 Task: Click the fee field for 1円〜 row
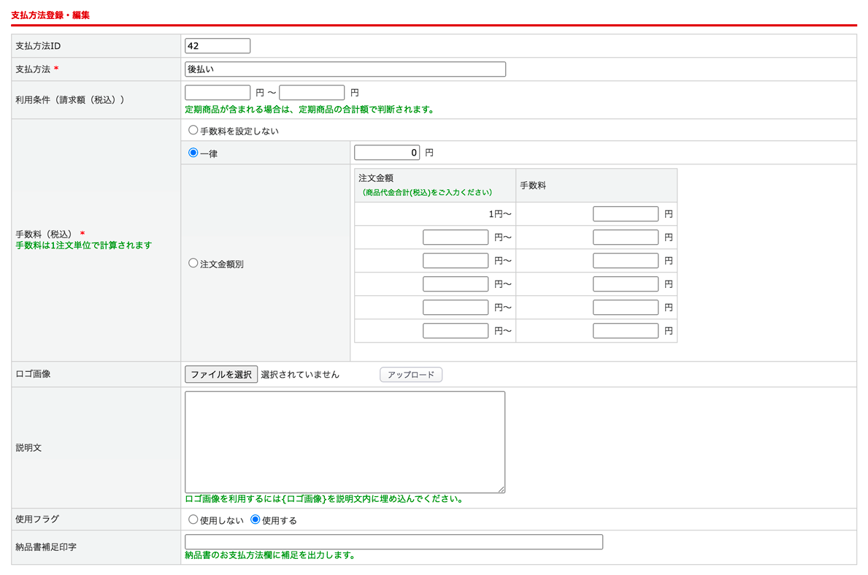tap(626, 214)
